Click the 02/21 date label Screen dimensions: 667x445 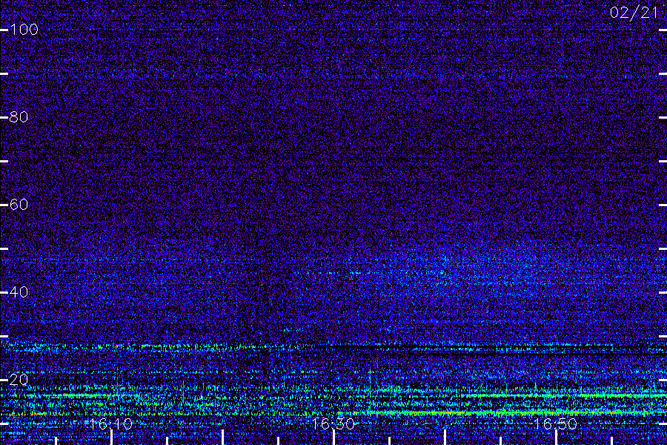pyautogui.click(x=634, y=13)
